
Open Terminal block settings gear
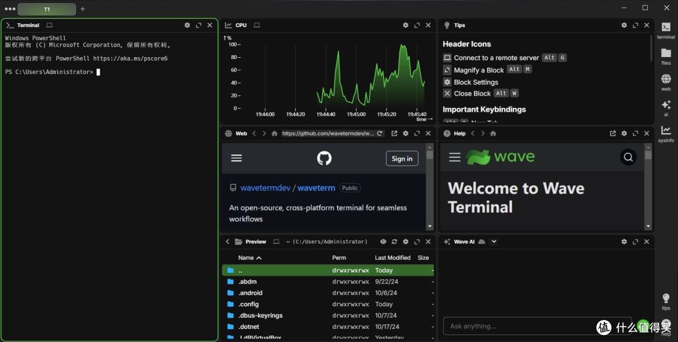point(187,25)
